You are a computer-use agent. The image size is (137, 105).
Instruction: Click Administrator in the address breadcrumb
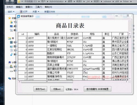56,1
